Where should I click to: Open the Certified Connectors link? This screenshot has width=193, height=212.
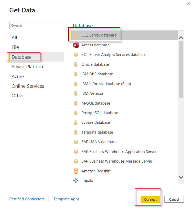tap(27, 199)
